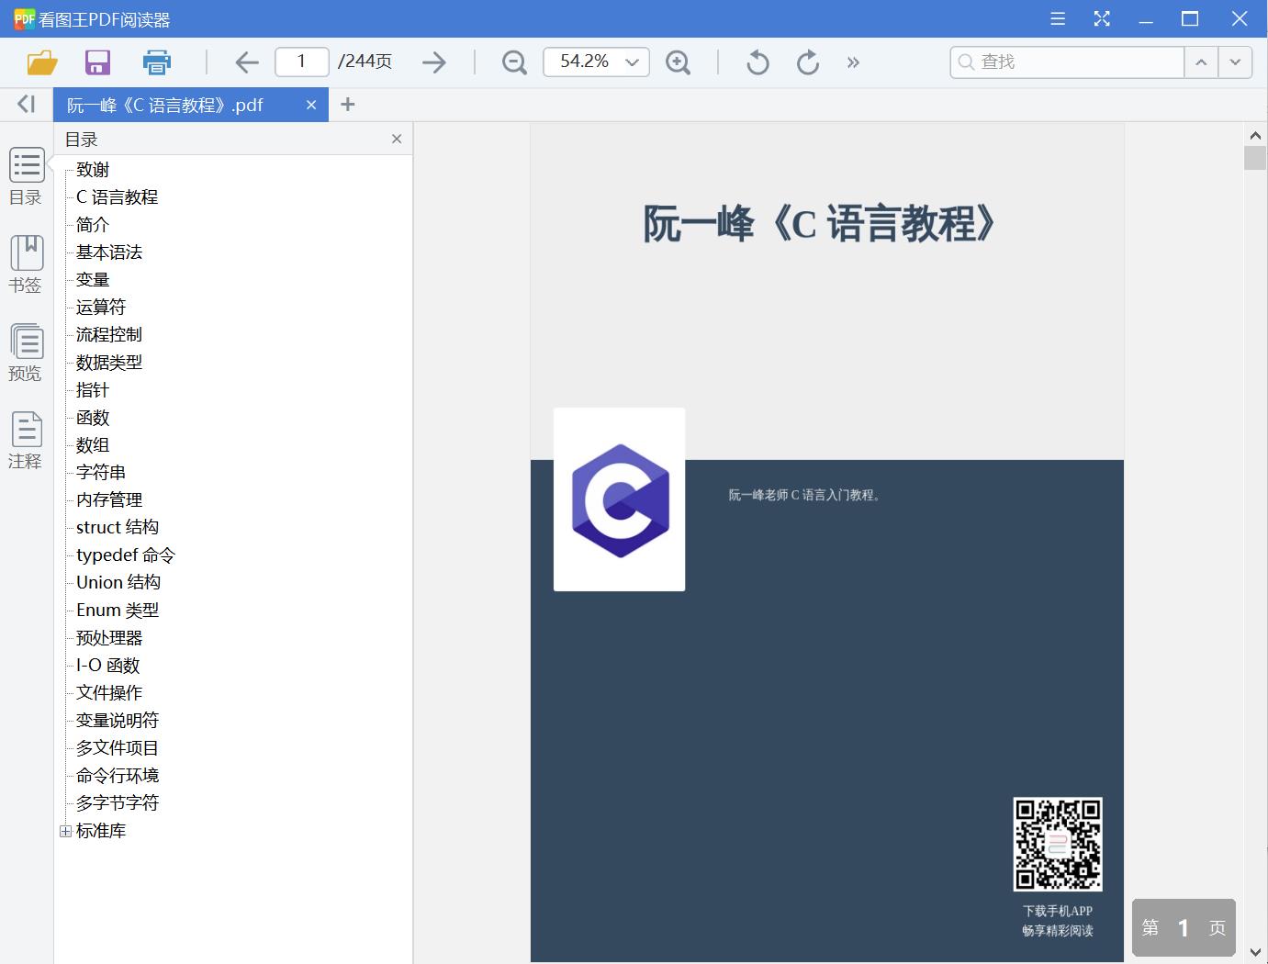Open the zoom percentage dropdown
Viewport: 1268px width, 964px height.
coord(631,62)
